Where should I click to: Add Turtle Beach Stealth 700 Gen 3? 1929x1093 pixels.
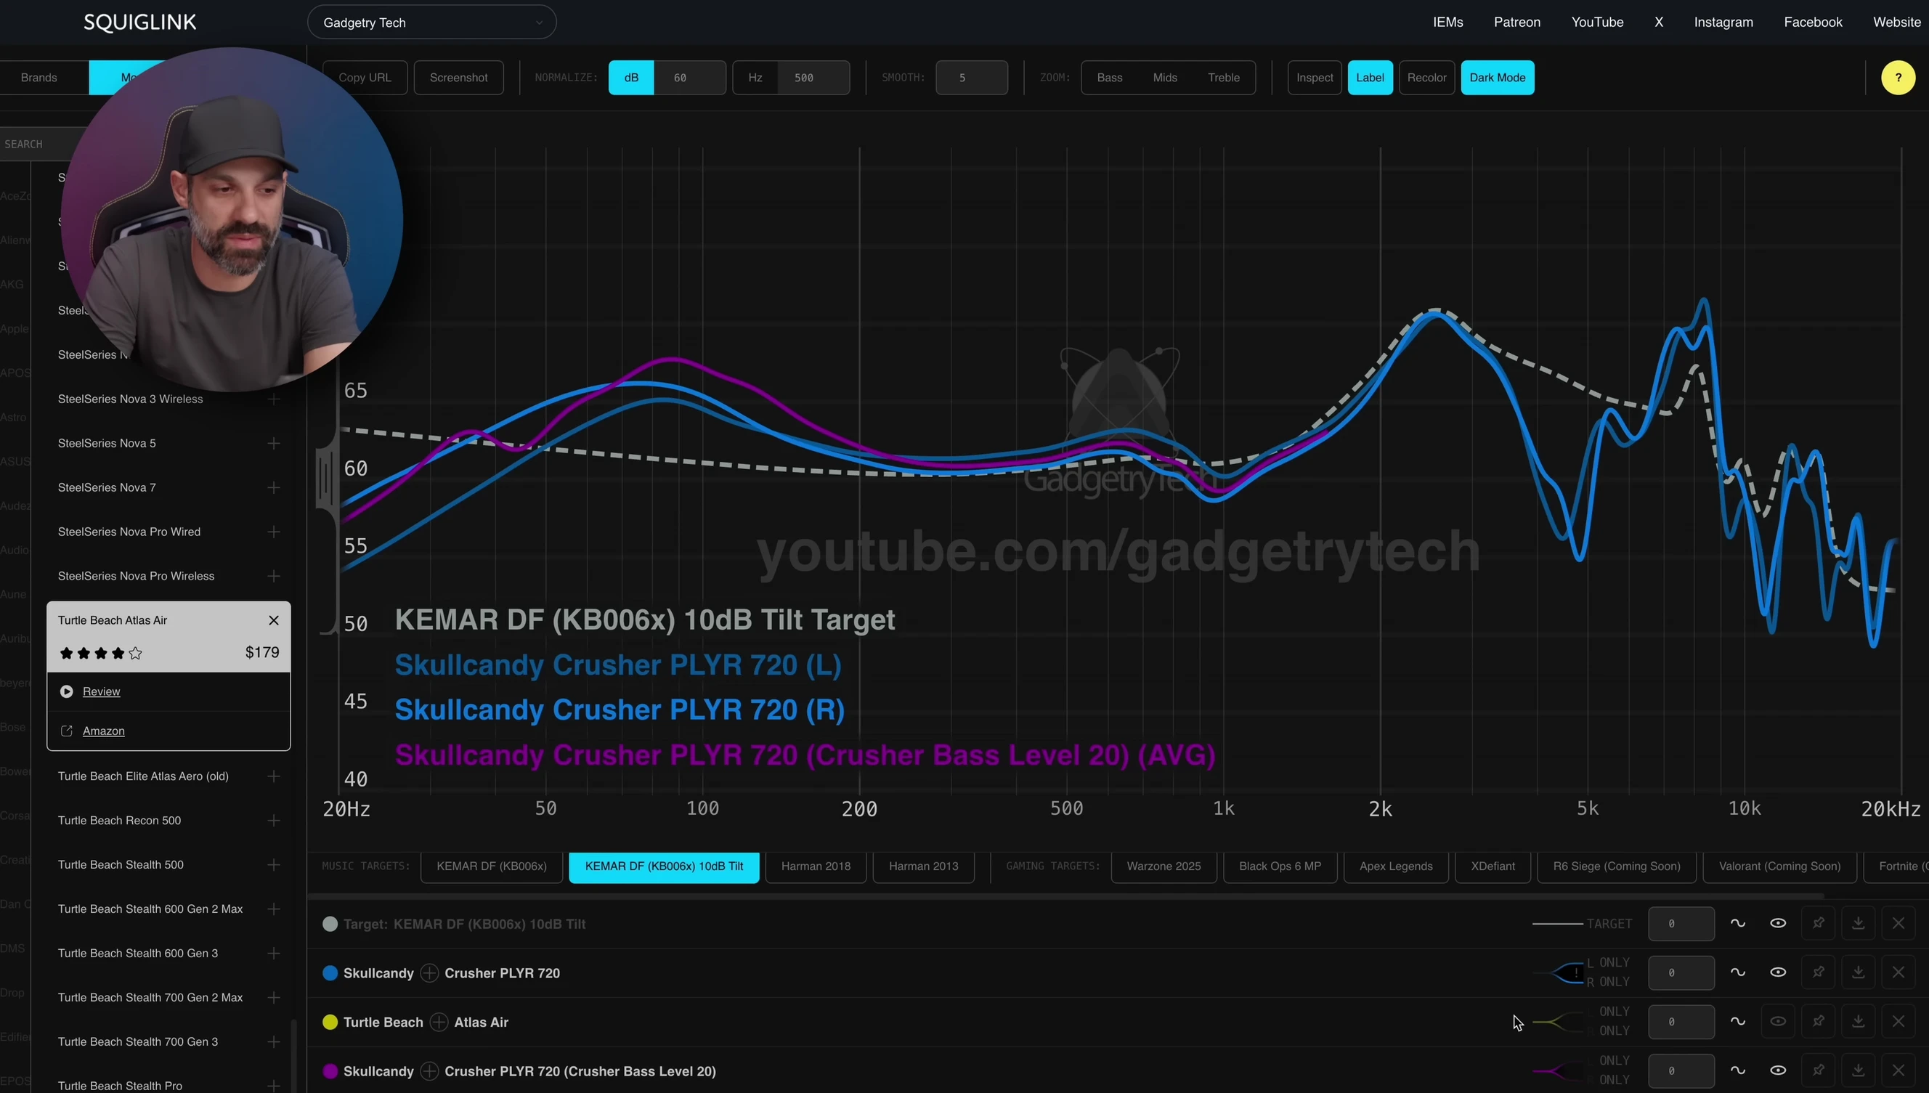pyautogui.click(x=274, y=1042)
